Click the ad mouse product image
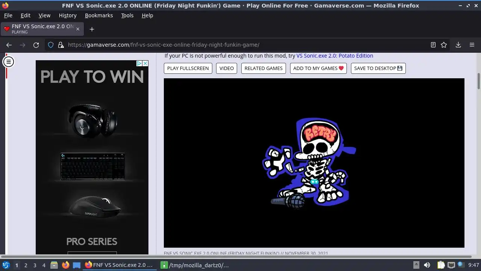Screen dimensions: 481x271 click(95, 207)
